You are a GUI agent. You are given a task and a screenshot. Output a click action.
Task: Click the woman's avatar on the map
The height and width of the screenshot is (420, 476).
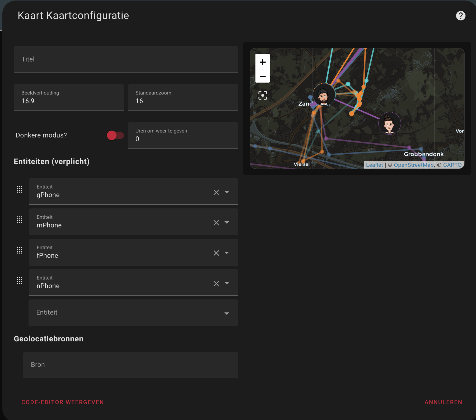pyautogui.click(x=389, y=123)
